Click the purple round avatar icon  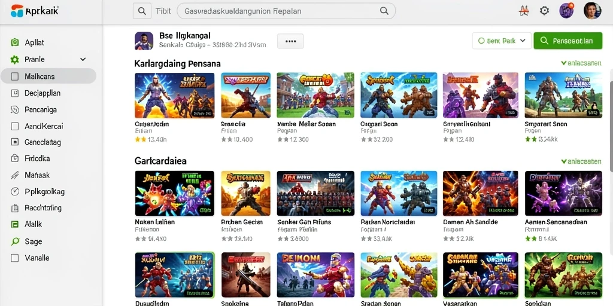click(566, 11)
